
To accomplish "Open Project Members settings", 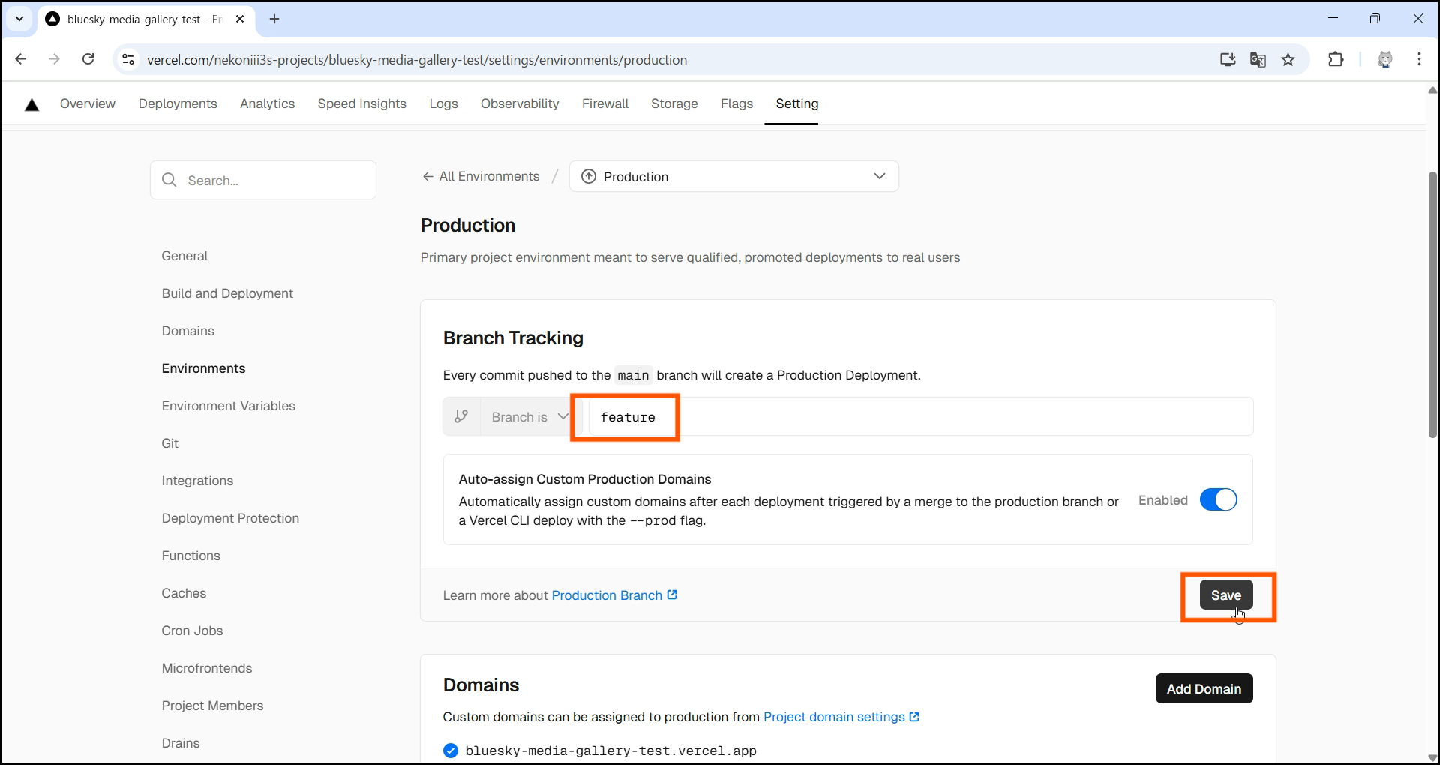I will point(212,706).
